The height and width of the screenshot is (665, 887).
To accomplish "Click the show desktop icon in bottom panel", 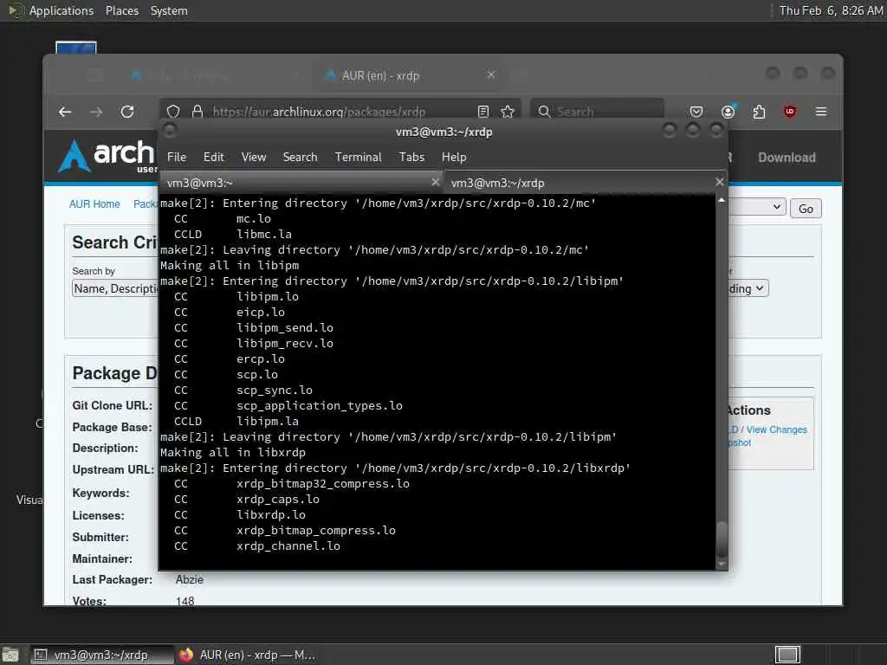I will tap(10, 655).
